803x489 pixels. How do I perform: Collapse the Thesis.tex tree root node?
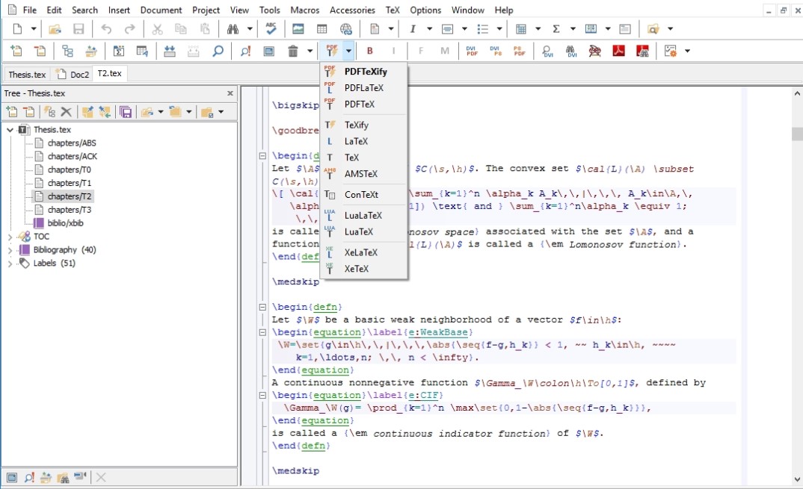pyautogui.click(x=10, y=130)
